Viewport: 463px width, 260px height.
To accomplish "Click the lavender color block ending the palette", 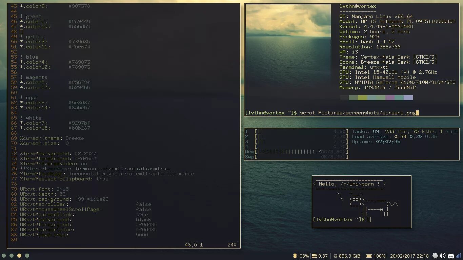I will tap(408, 98).
